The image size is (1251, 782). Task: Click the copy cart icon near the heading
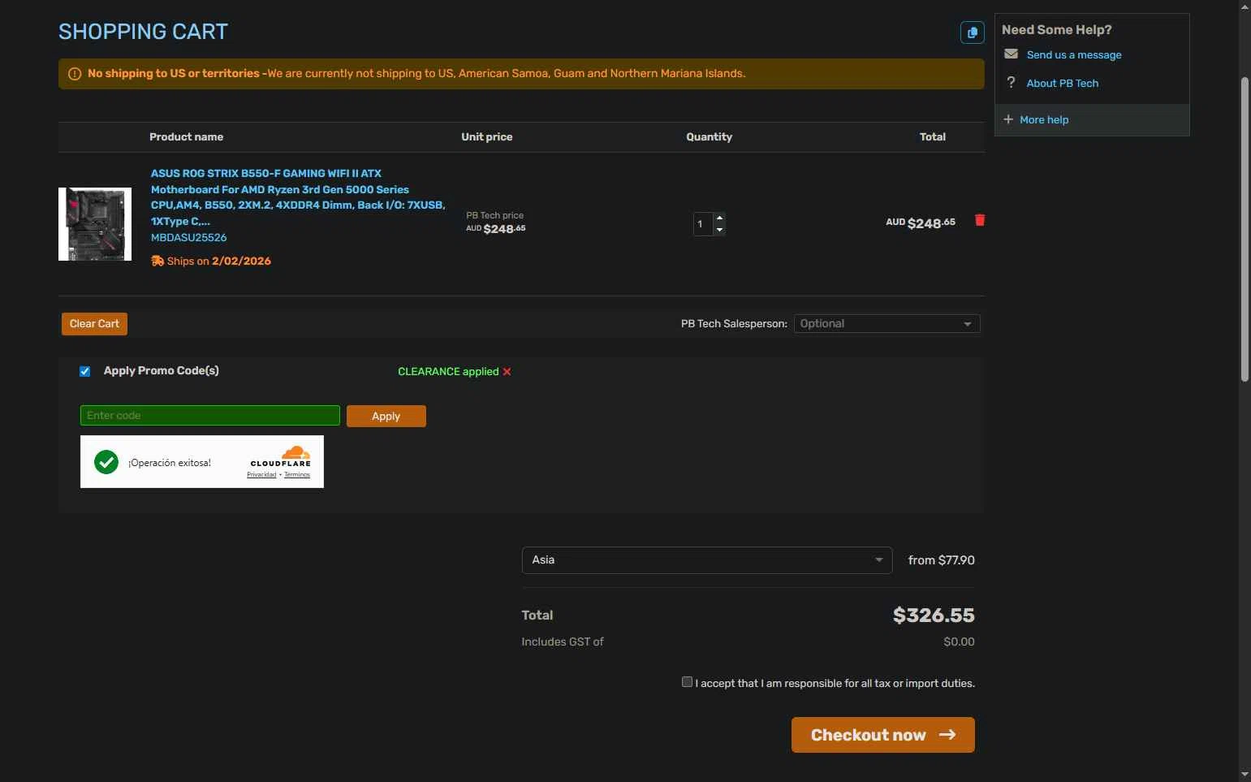click(972, 32)
